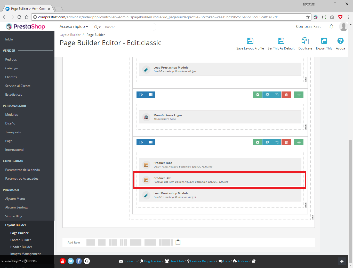Open Feature Requests footer link

(x=203, y=261)
